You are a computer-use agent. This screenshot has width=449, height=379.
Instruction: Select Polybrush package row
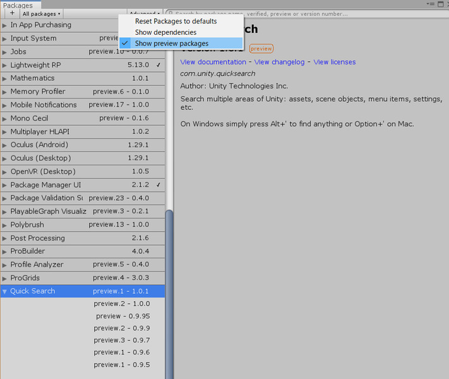pos(83,225)
